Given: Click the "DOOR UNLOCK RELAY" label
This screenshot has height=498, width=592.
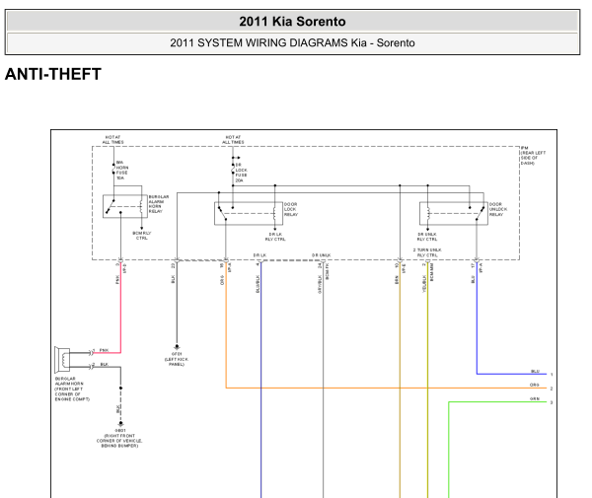Looking at the screenshot, I should (498, 209).
